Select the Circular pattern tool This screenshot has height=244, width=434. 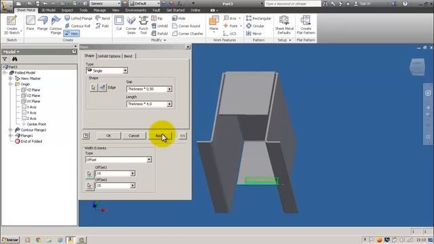click(255, 26)
